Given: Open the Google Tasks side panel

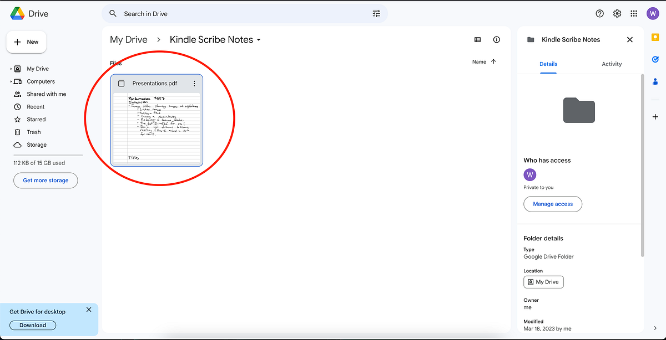Looking at the screenshot, I should pos(655,59).
